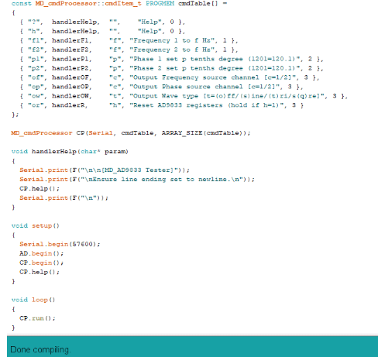Click the "of" handlerOF row
The image size is (378, 357).
[170, 77]
